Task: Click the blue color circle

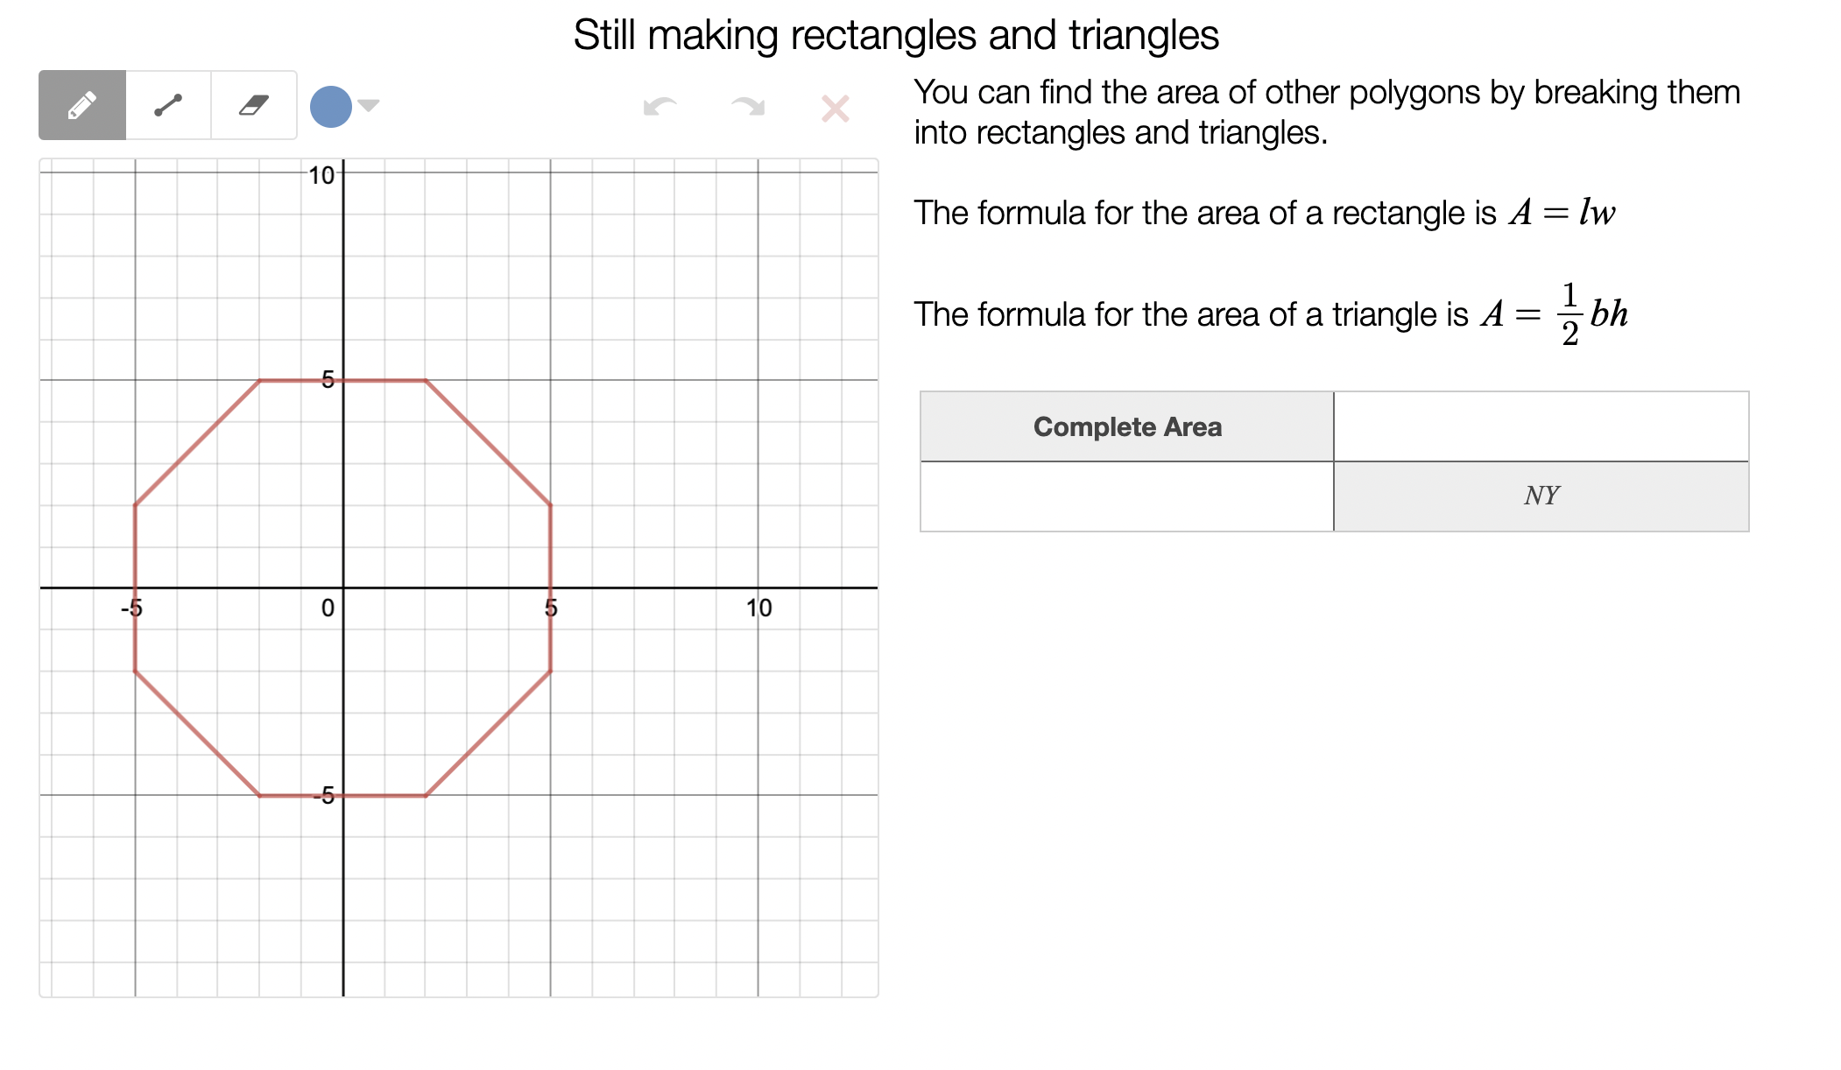Action: click(x=331, y=107)
